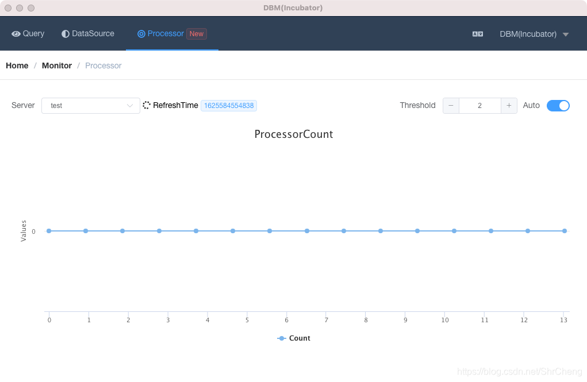Click the first data point at x=0
The image size is (587, 382).
tap(49, 231)
